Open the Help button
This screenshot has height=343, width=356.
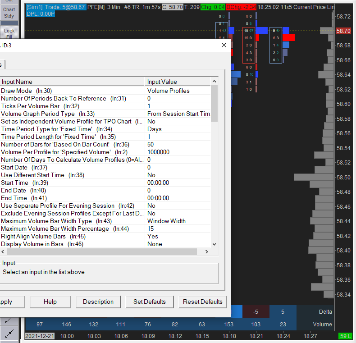[50, 302]
